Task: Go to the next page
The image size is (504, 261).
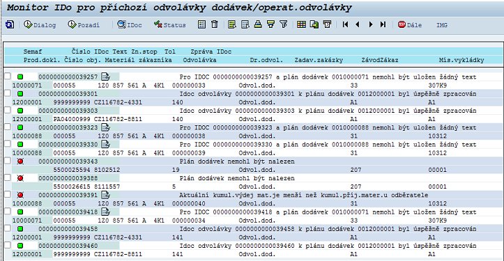Action: point(371,24)
